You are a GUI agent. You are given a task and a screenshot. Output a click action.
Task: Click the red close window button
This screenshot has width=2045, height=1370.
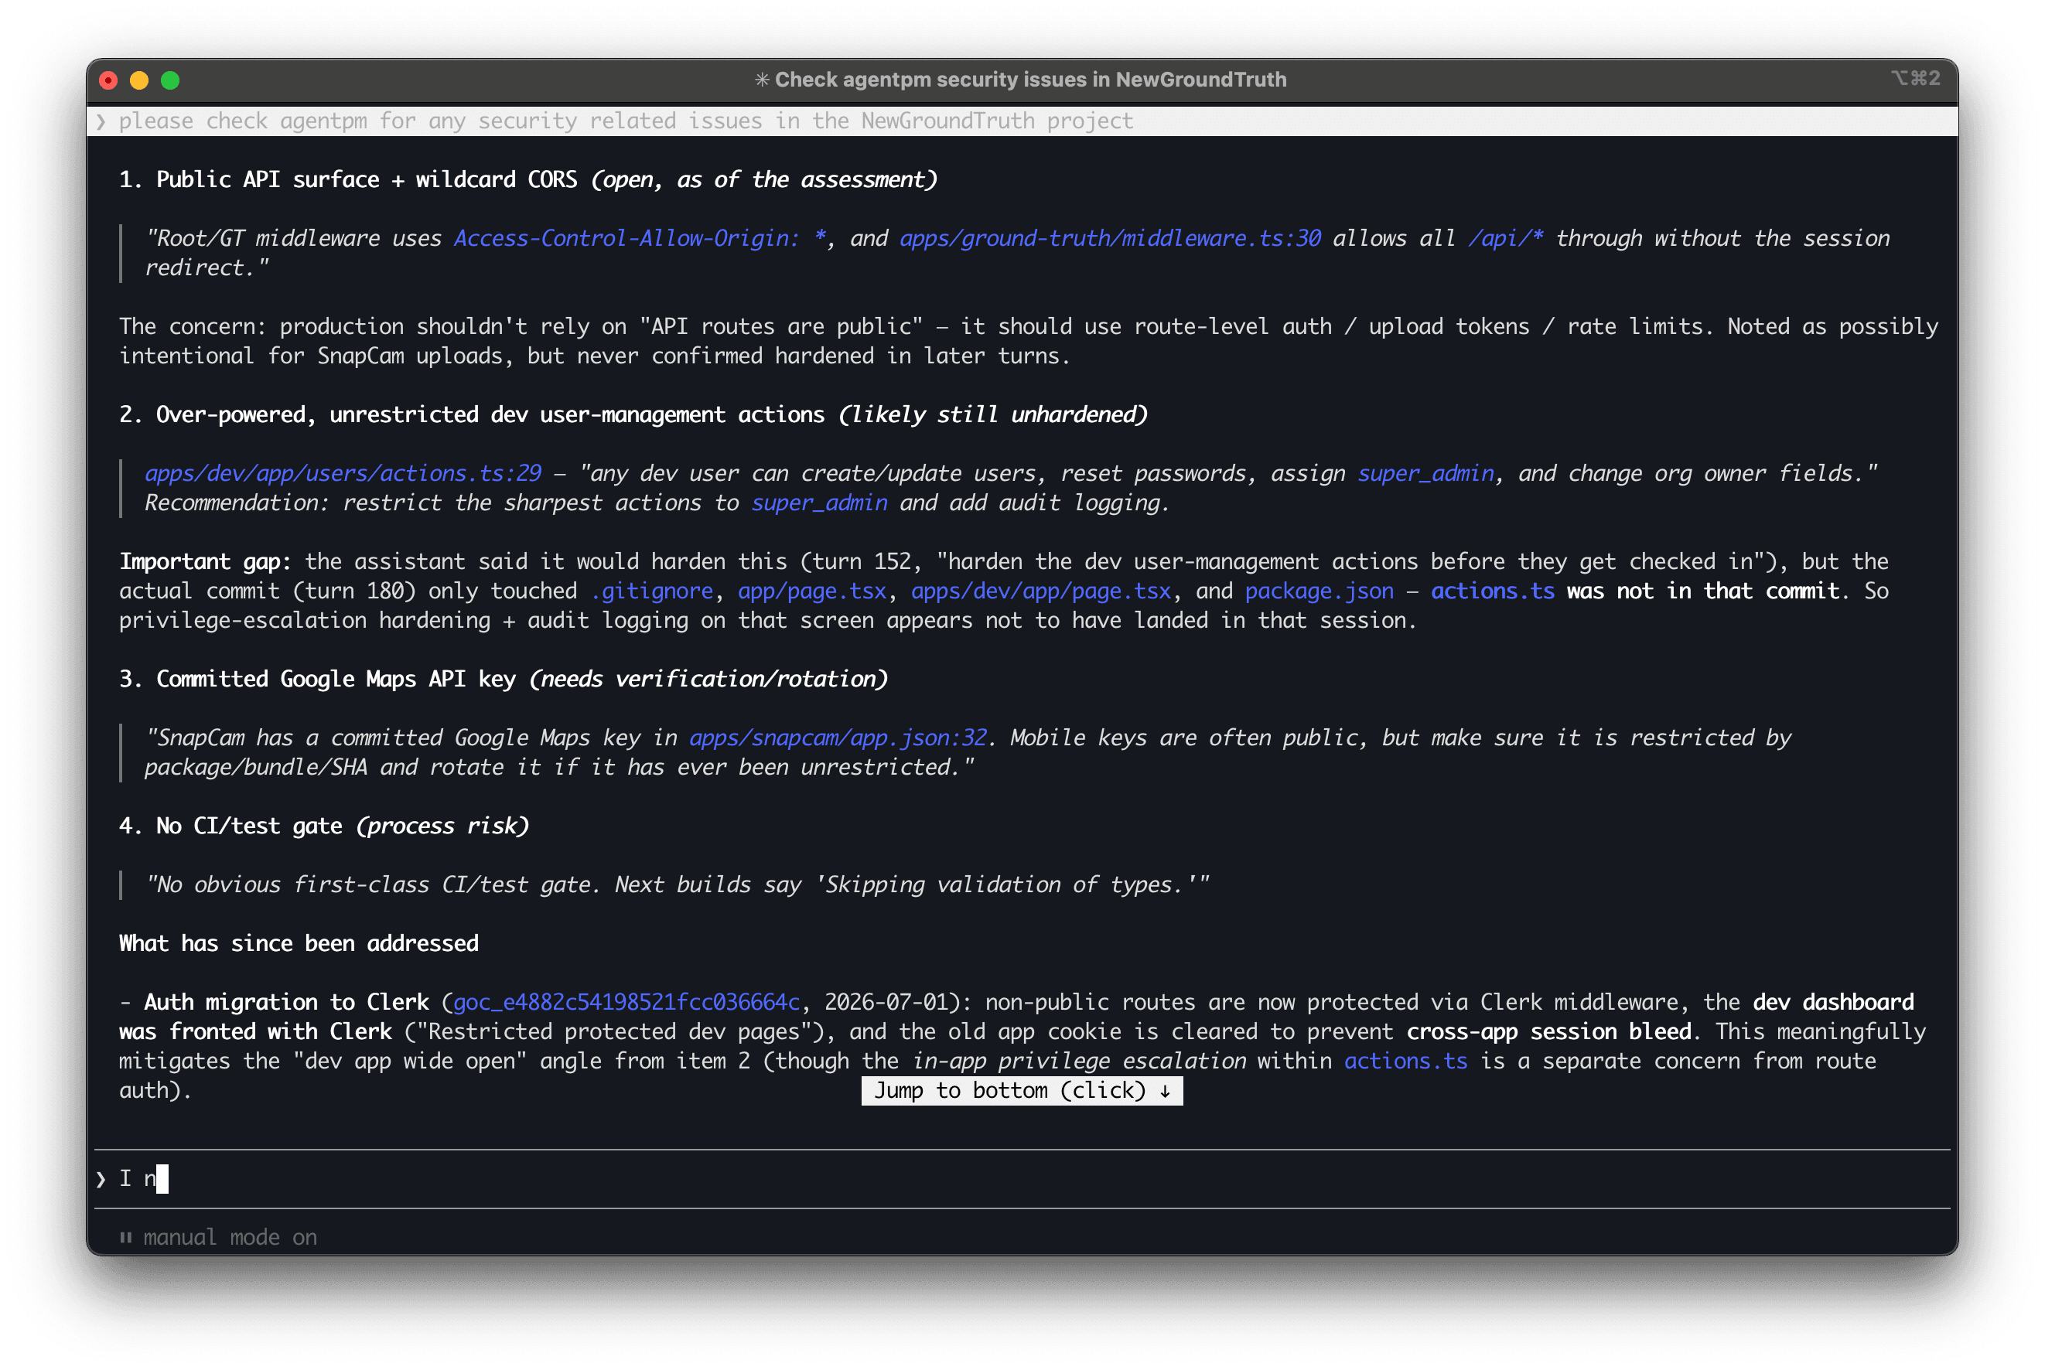click(x=108, y=80)
